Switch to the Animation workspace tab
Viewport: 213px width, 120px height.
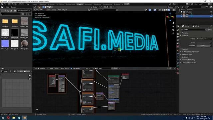(88, 4)
